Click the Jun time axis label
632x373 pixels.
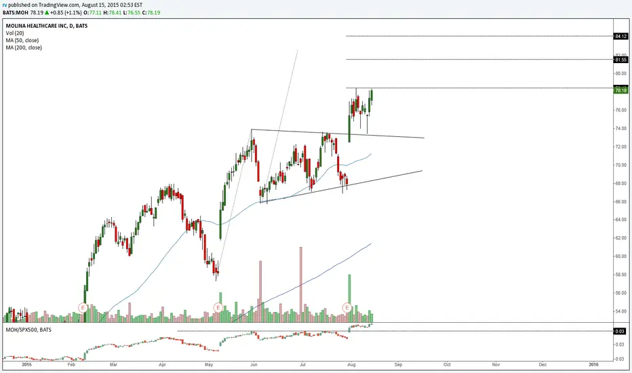[x=254, y=365]
